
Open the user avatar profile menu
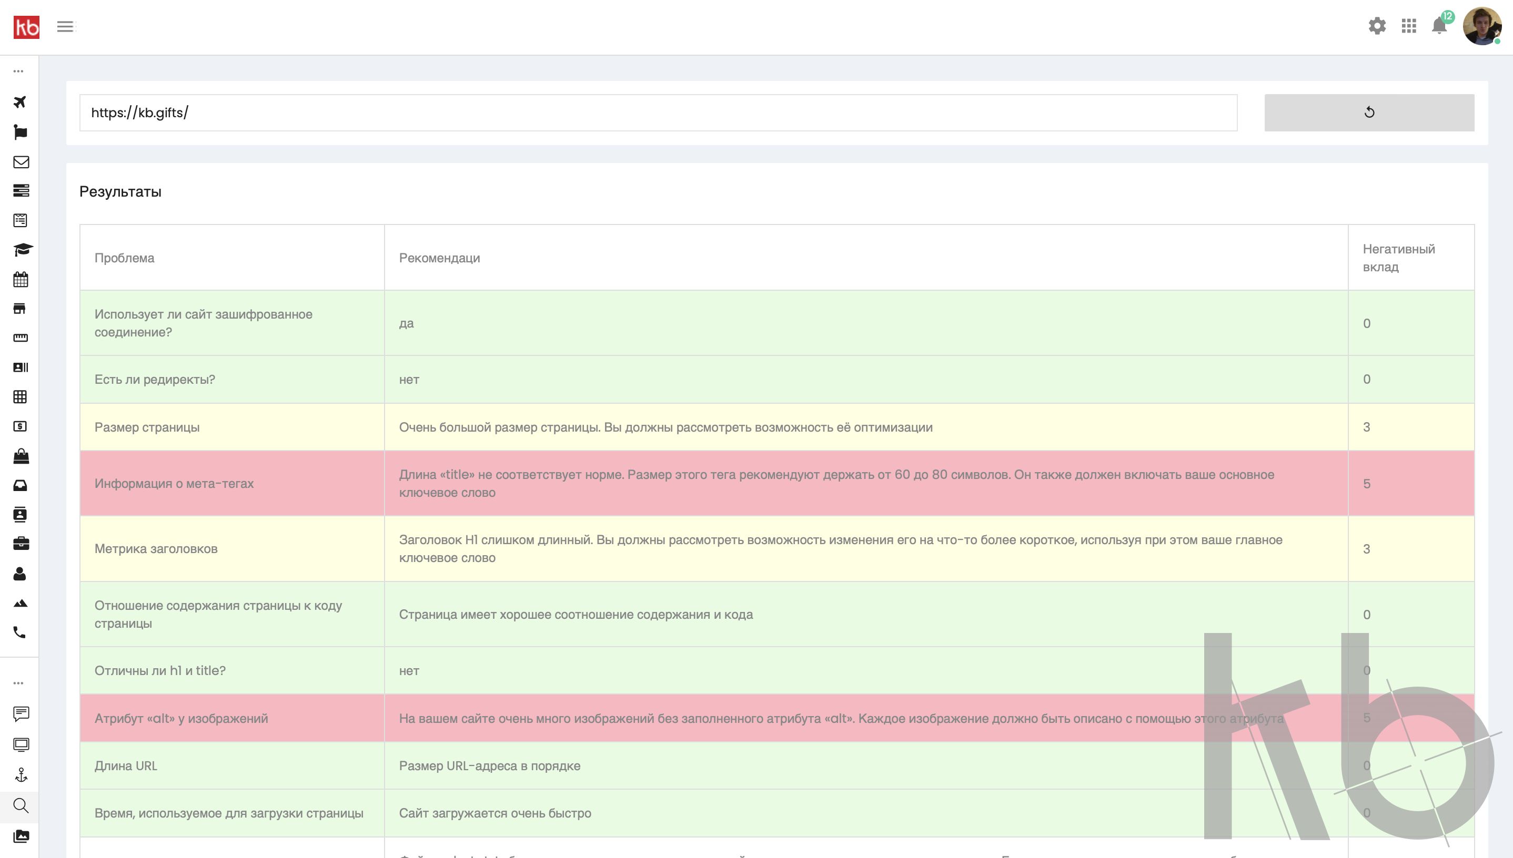(x=1481, y=26)
